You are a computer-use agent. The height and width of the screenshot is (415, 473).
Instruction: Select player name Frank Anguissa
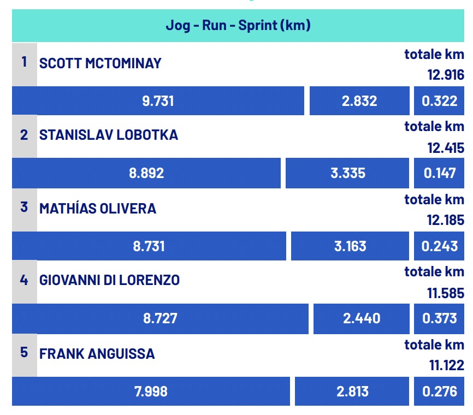point(97,353)
